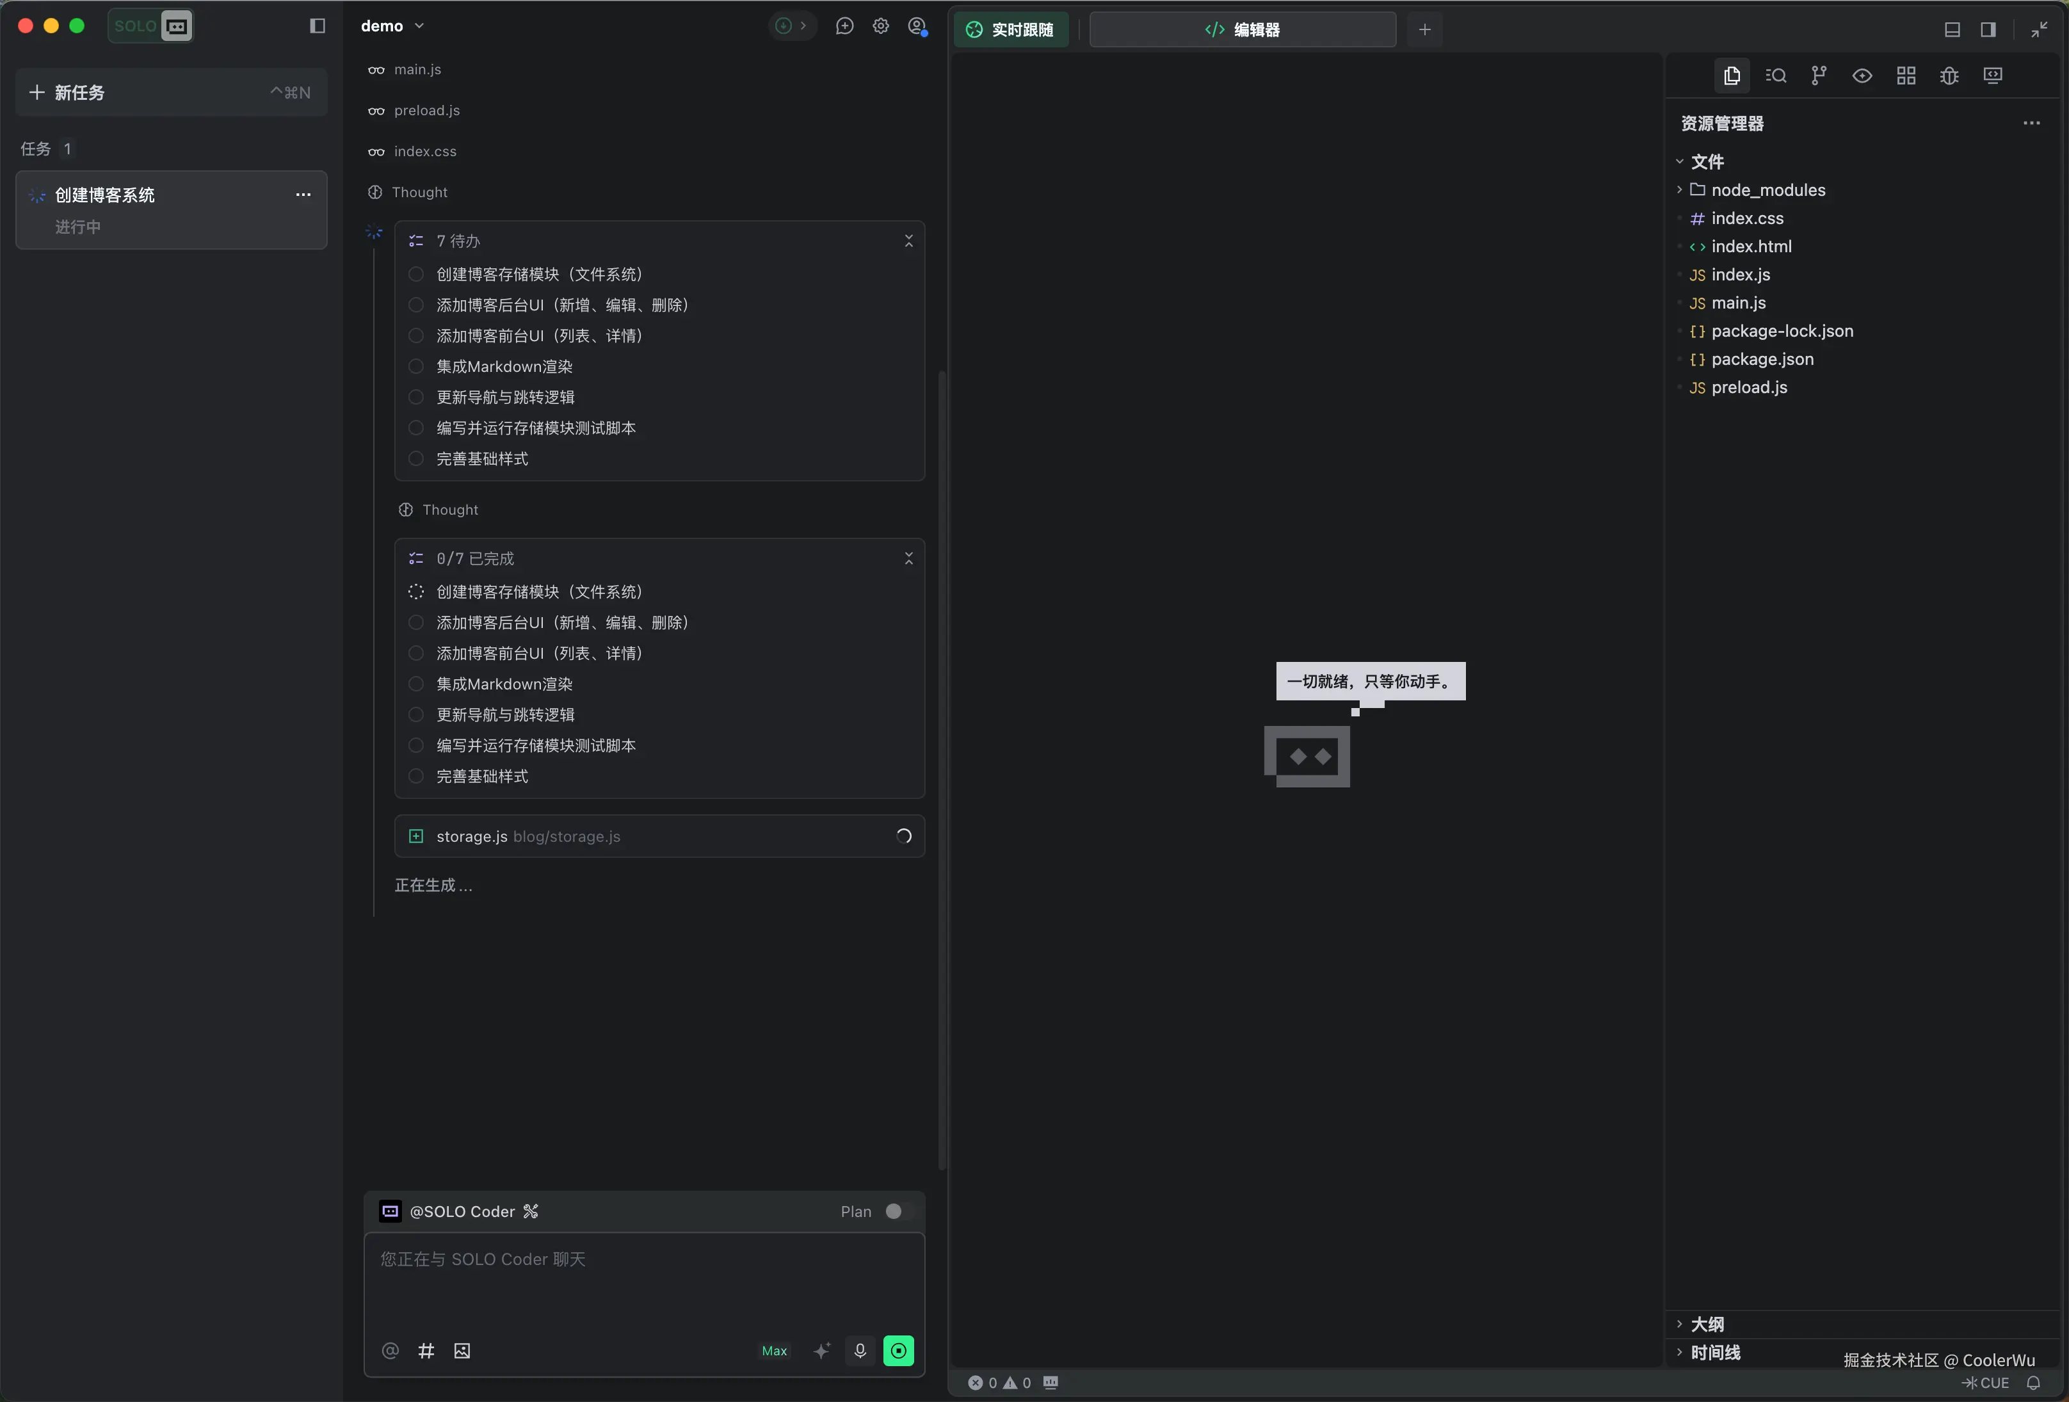The width and height of the screenshot is (2069, 1402).
Task: Open the Extensions grid icon
Action: click(1905, 76)
